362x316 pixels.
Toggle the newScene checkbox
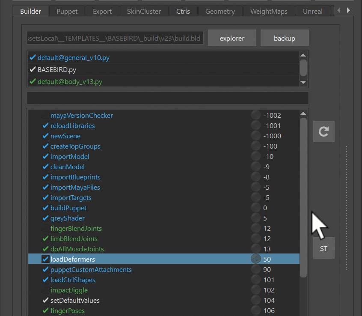[x=45, y=136]
